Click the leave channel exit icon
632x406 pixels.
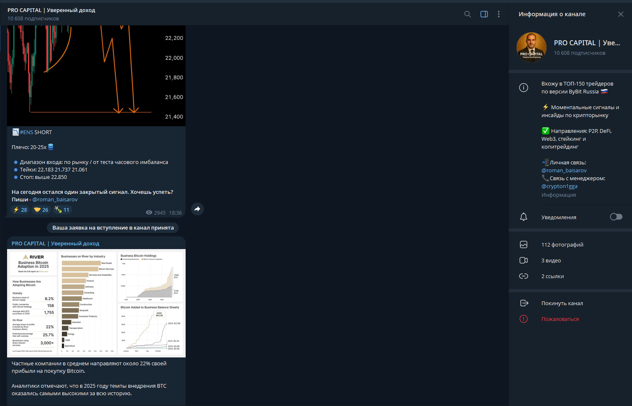[524, 303]
